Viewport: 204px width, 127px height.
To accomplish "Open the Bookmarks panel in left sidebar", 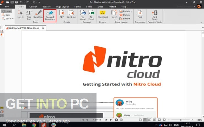I will [x=2, y=35].
